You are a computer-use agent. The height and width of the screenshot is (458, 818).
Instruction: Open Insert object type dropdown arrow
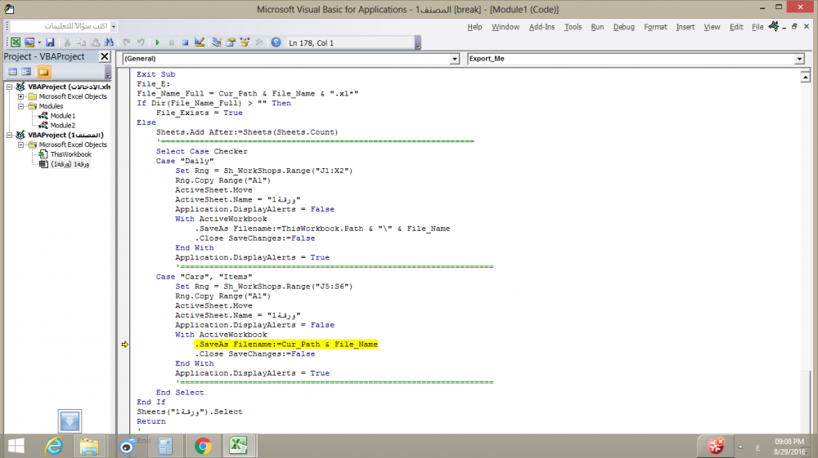(39, 42)
